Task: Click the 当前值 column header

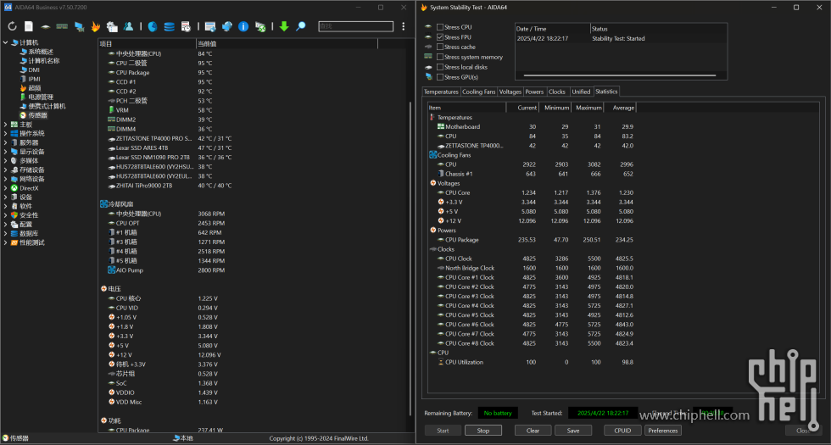Action: (287, 44)
